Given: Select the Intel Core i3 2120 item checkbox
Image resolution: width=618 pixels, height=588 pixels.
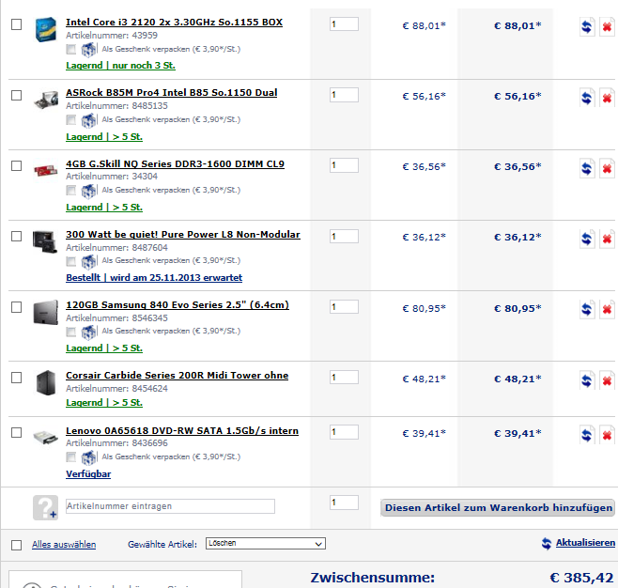Looking at the screenshot, I should 16,24.
